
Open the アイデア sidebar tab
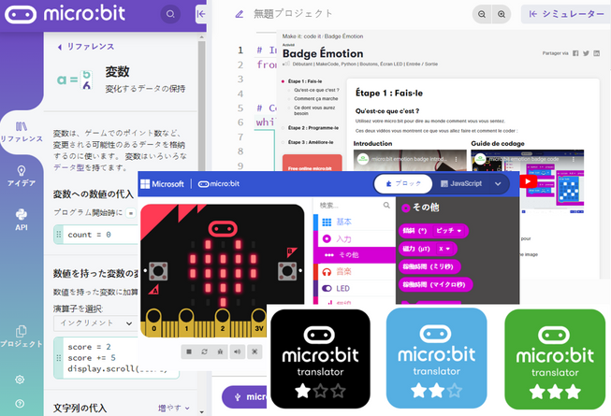click(22, 176)
